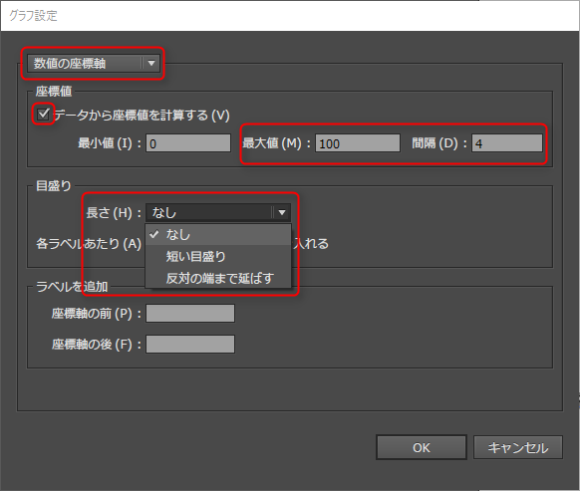The width and height of the screenshot is (580, 491).
Task: Collapse the 長さ (H) dropdown
Action: pyautogui.click(x=218, y=212)
